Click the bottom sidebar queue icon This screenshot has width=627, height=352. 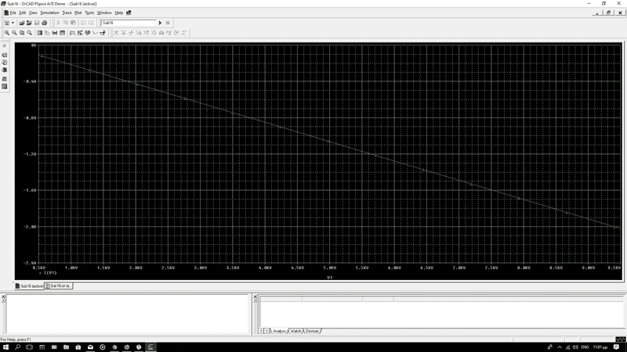[x=5, y=86]
